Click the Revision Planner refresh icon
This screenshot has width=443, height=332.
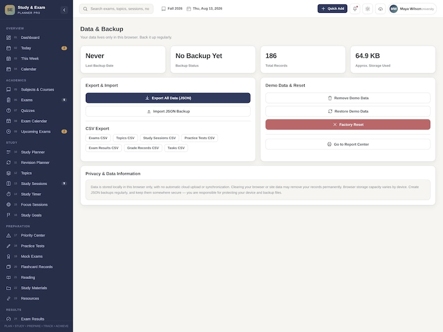click(x=8, y=162)
